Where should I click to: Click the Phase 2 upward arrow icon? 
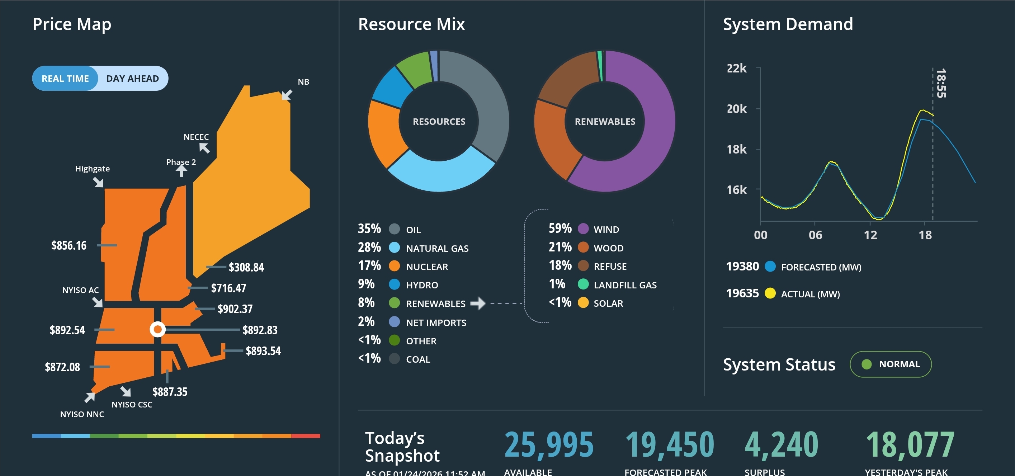pyautogui.click(x=181, y=171)
